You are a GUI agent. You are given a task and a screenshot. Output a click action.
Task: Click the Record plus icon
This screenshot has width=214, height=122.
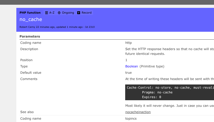tap(79, 13)
